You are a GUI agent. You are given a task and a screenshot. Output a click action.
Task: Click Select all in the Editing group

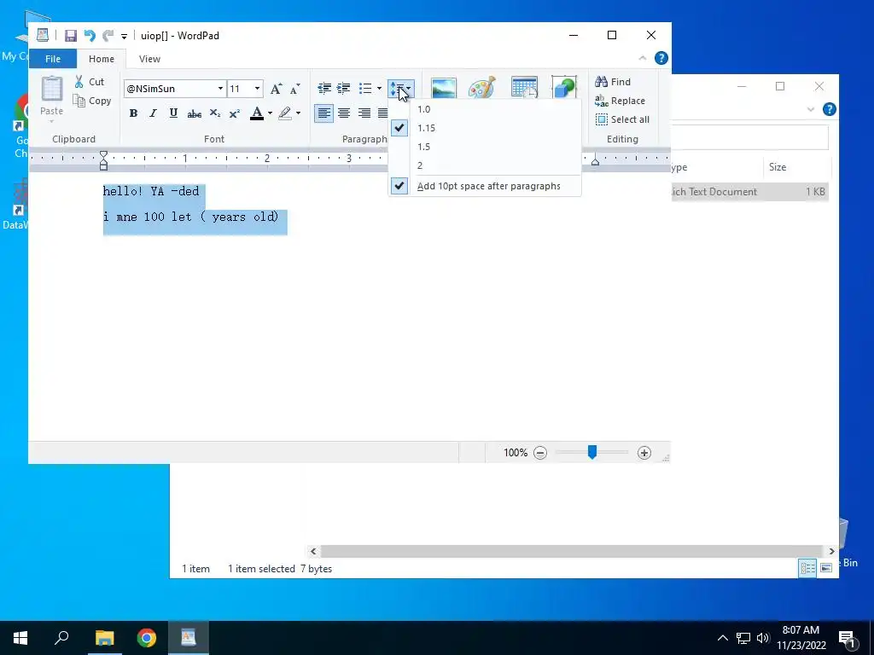[622, 119]
